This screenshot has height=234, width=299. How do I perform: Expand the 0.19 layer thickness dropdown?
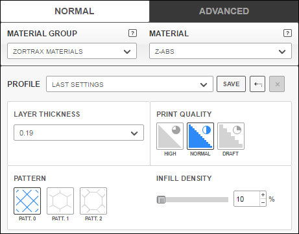coord(78,133)
